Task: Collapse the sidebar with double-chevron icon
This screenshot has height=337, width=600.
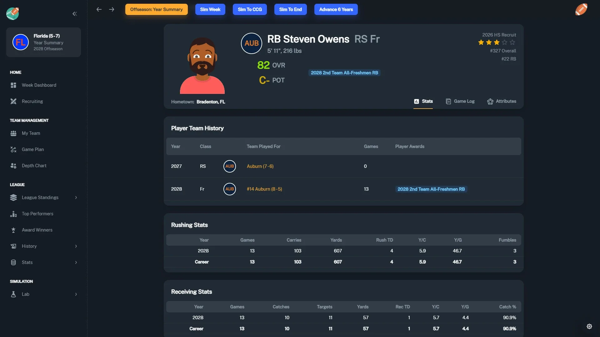Action: [x=75, y=14]
